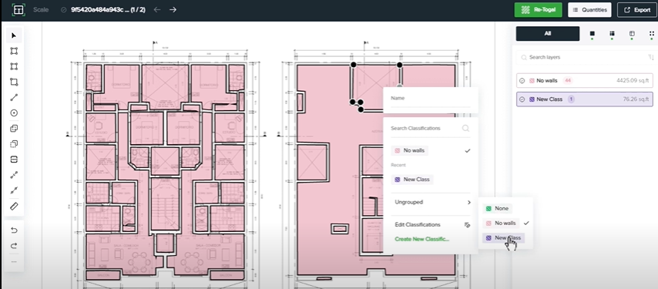Choose None in the ungrouped submenu
658x289 pixels.
coord(497,209)
